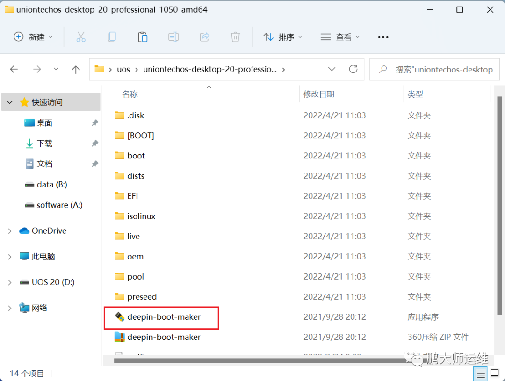Click the EFI folder icon
This screenshot has width=505, height=381.
120,196
